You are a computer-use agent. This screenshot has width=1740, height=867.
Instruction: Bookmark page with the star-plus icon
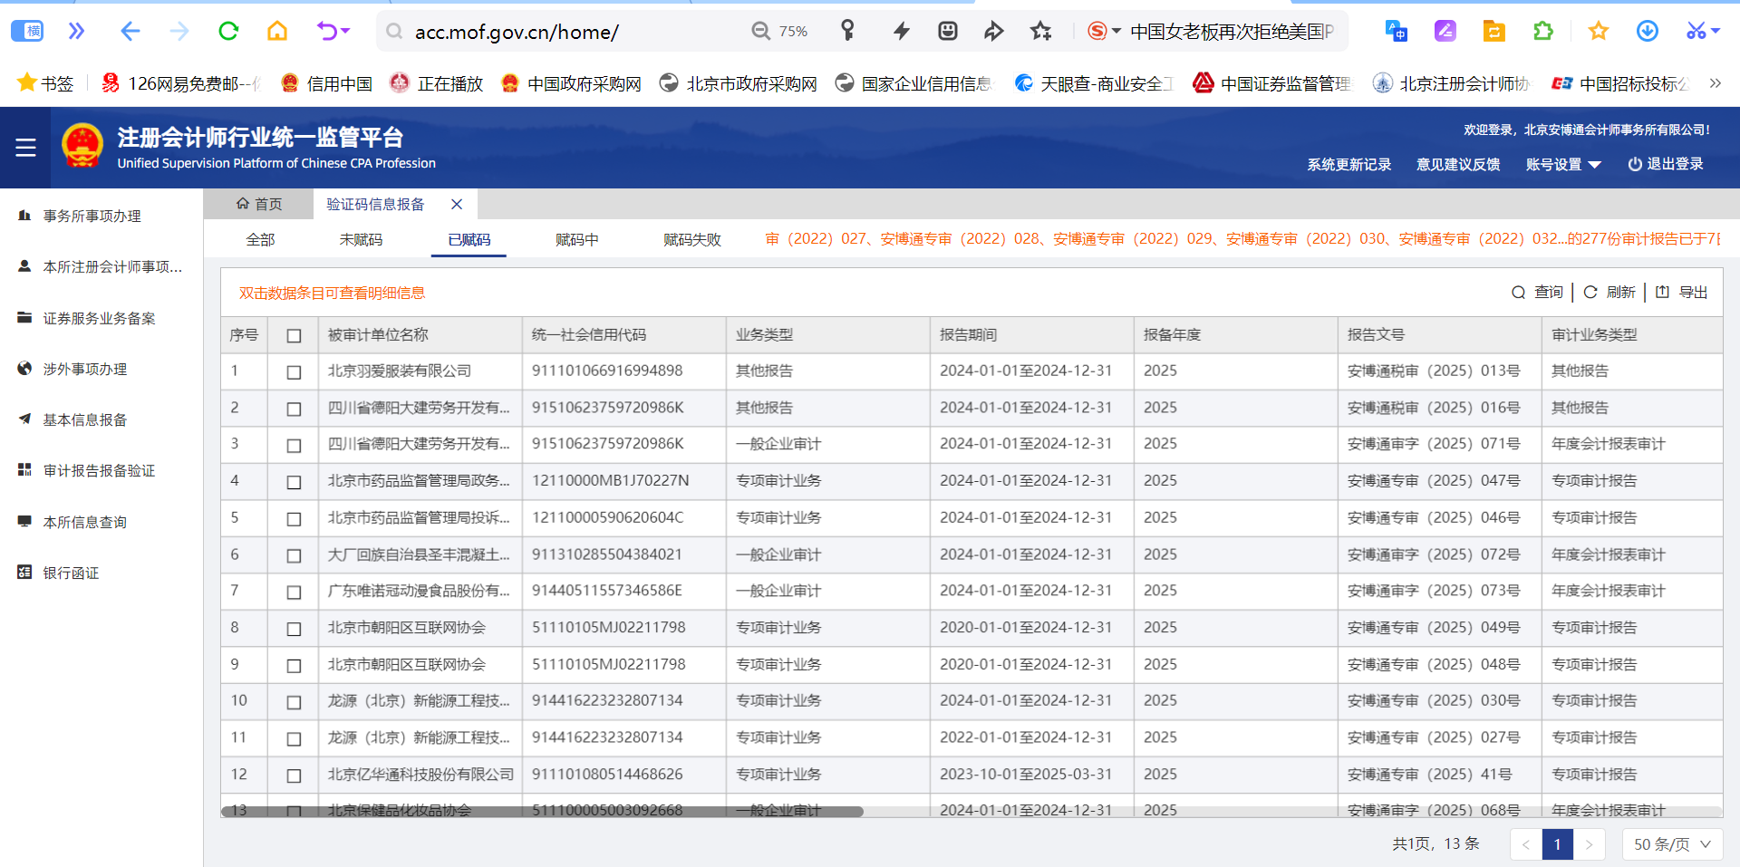click(x=1040, y=32)
